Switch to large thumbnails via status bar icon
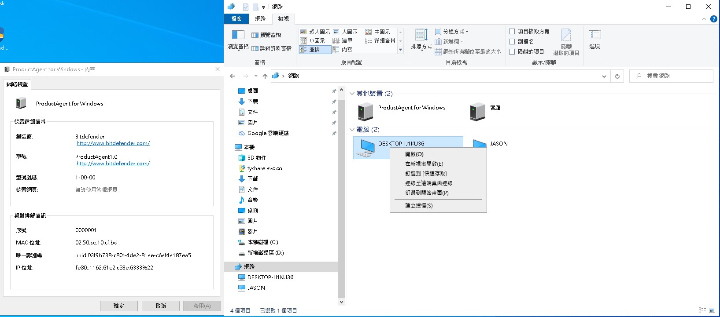 [x=712, y=310]
